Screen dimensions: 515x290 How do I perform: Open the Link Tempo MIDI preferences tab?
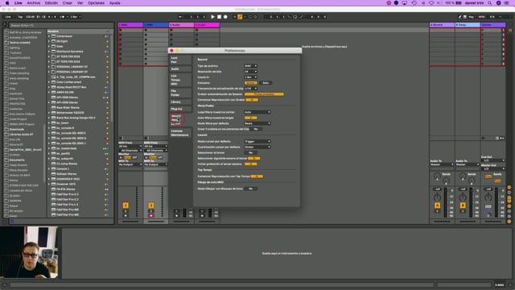tap(180, 80)
